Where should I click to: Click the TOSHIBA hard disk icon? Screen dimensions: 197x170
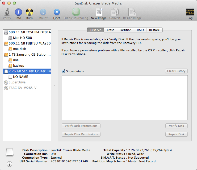6,32
